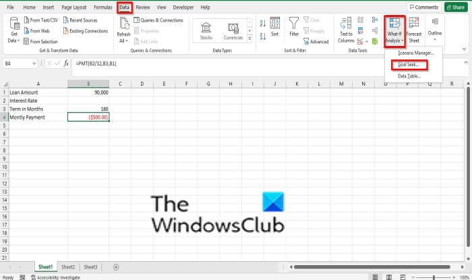Add a new sheet with plus icon
The image size is (472, 280).
(116, 267)
